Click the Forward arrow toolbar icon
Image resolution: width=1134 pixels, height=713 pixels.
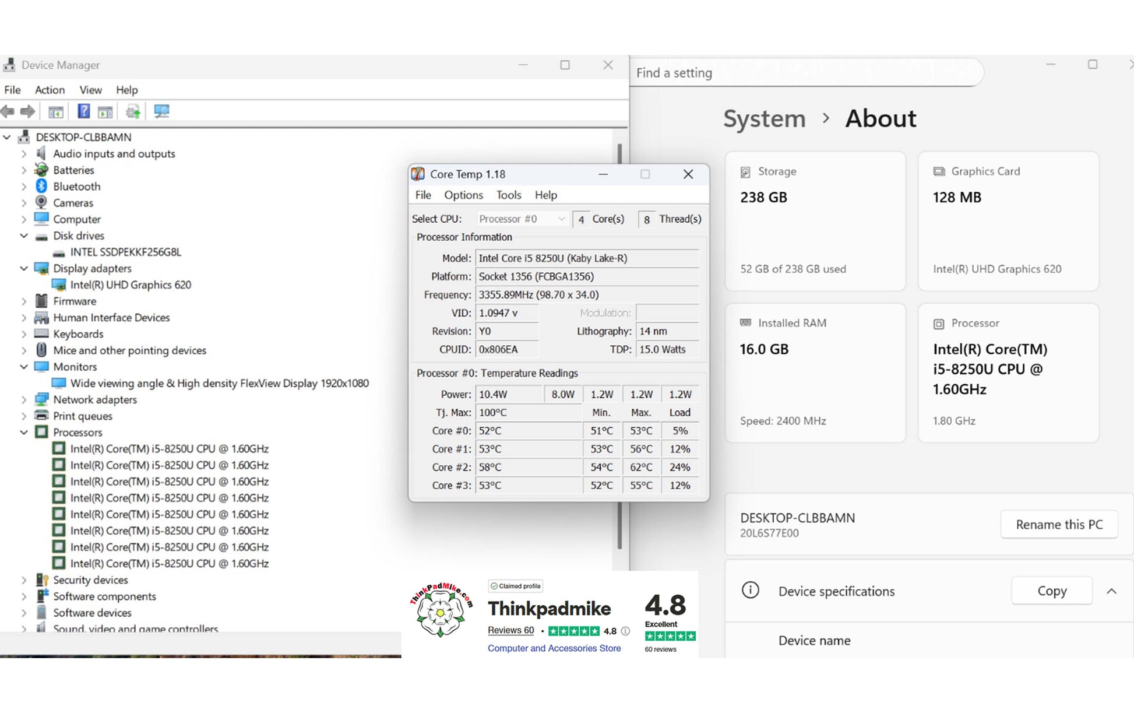(27, 111)
